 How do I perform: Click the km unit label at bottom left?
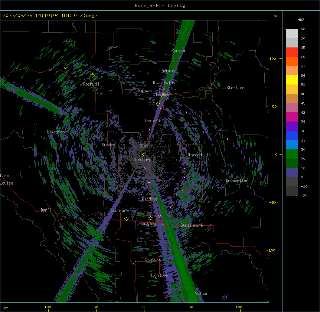coord(6,308)
